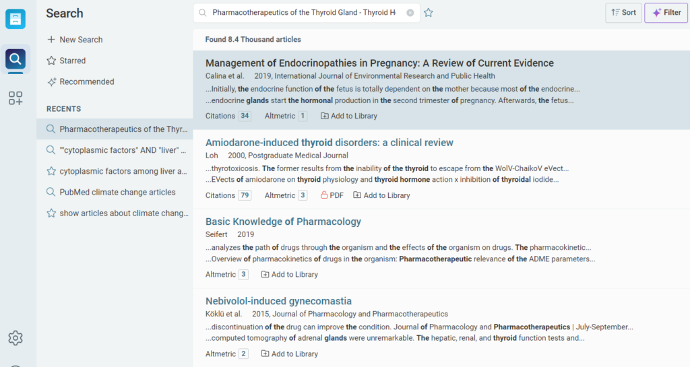Start a New Search
Screen dimensions: 690x367
point(75,40)
